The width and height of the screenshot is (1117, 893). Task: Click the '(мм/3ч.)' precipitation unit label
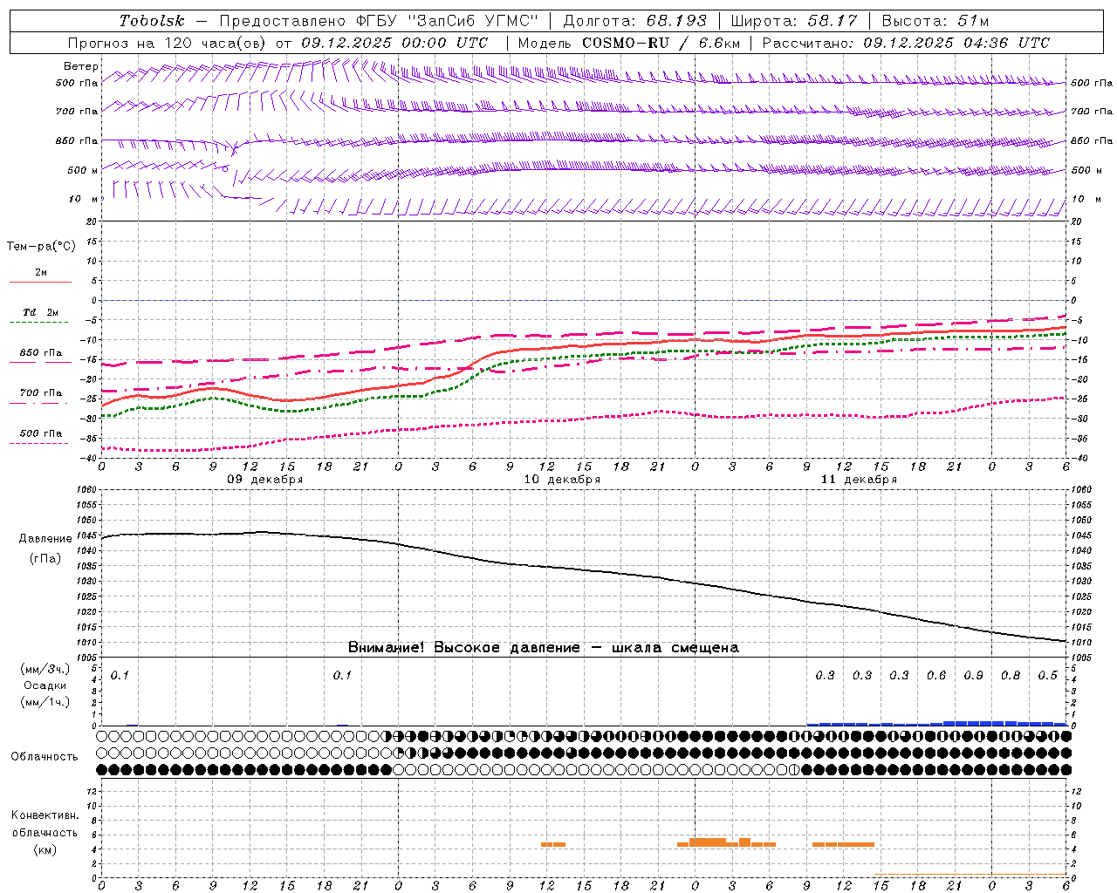pyautogui.click(x=45, y=669)
